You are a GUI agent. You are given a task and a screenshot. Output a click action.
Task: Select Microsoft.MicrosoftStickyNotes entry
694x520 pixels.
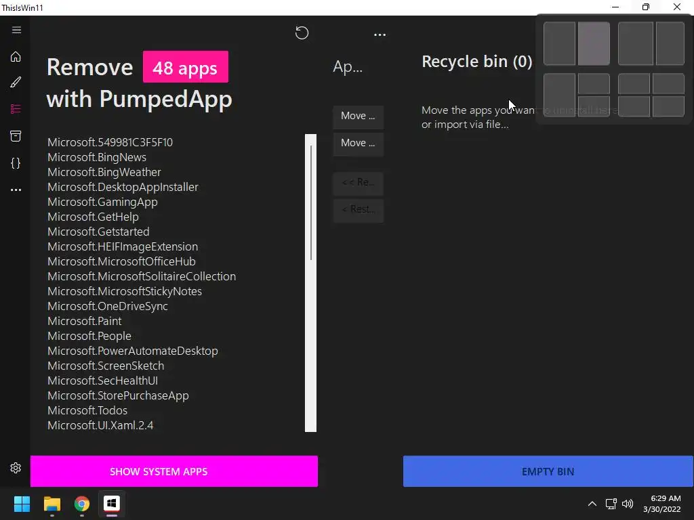(x=125, y=291)
